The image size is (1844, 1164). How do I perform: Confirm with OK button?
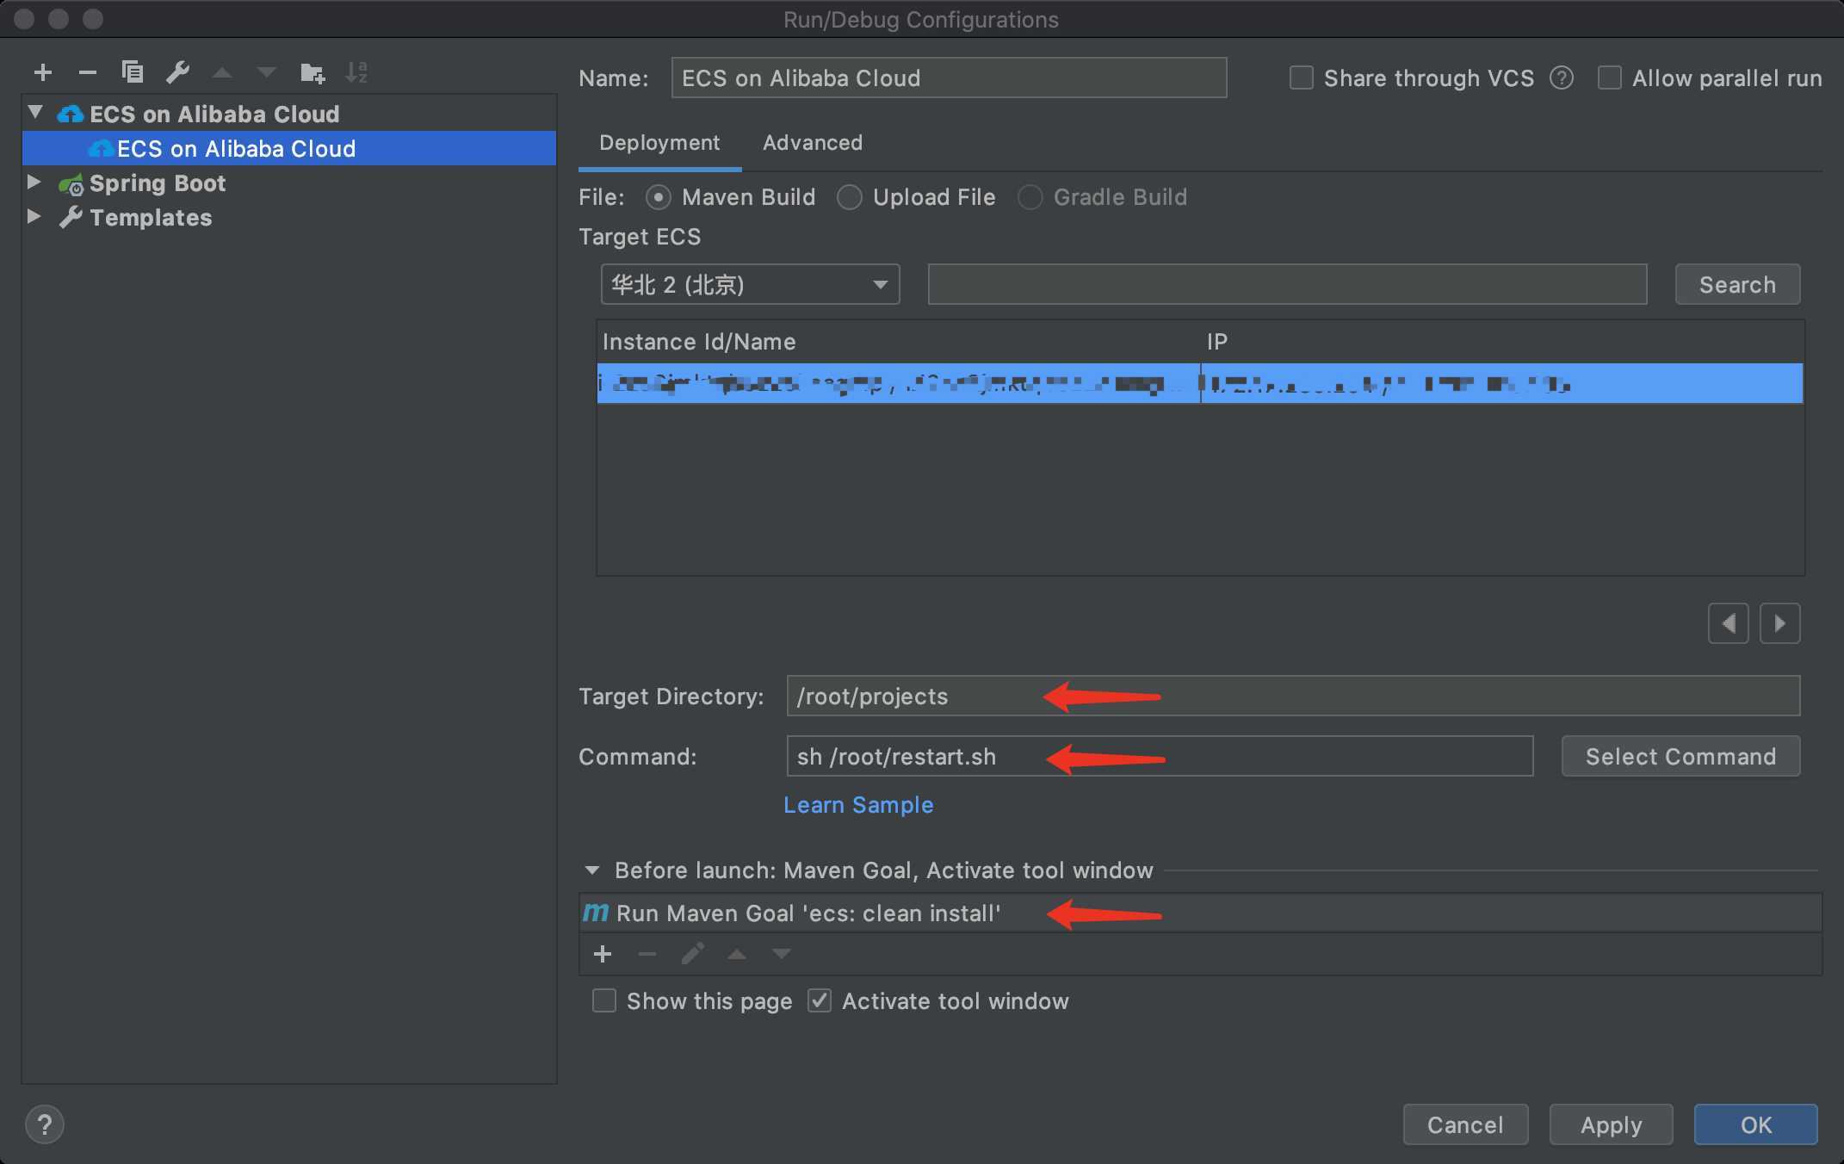[x=1756, y=1125]
